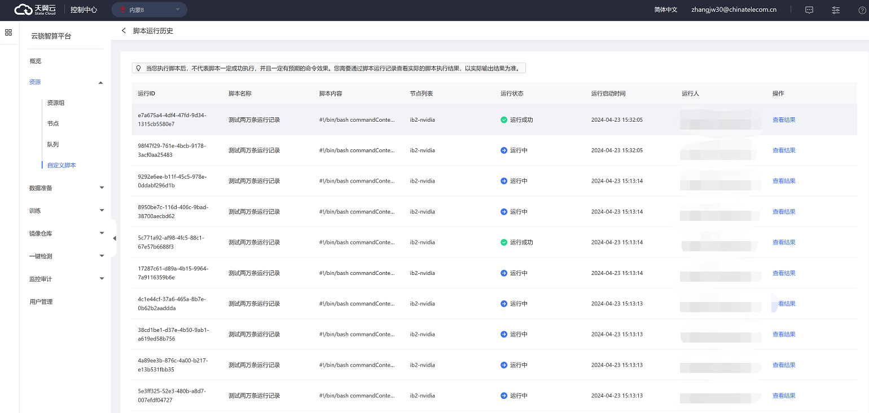
Task: Click the lightbulb tip icon in notice
Action: pyautogui.click(x=138, y=68)
